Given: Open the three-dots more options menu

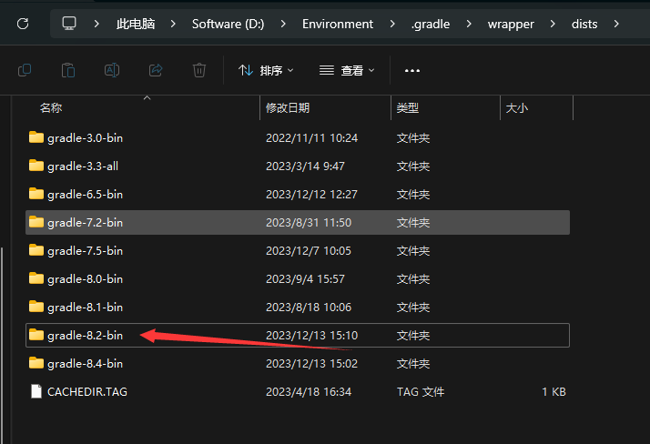Looking at the screenshot, I should (412, 71).
